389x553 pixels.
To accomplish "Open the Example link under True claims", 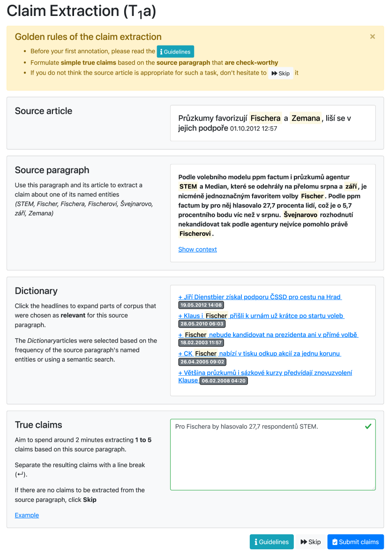I will [27, 515].
